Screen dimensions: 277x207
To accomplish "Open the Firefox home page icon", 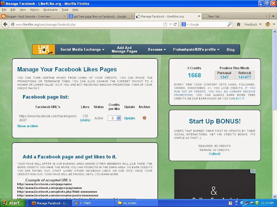I will [238, 24].
